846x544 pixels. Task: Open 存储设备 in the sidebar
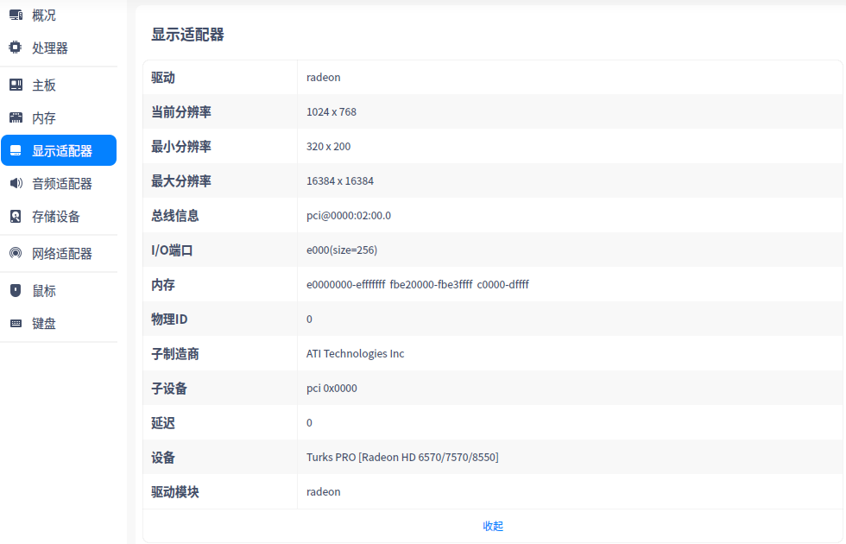point(59,217)
